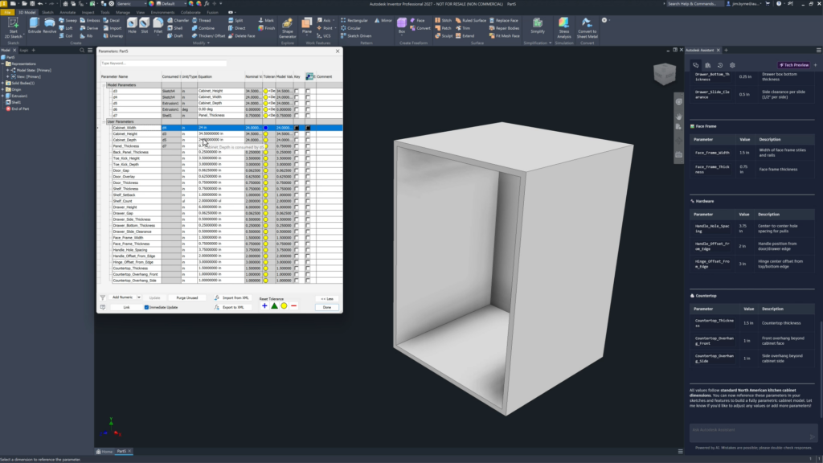
Task: Pick the Slot tool
Action: tap(145, 26)
